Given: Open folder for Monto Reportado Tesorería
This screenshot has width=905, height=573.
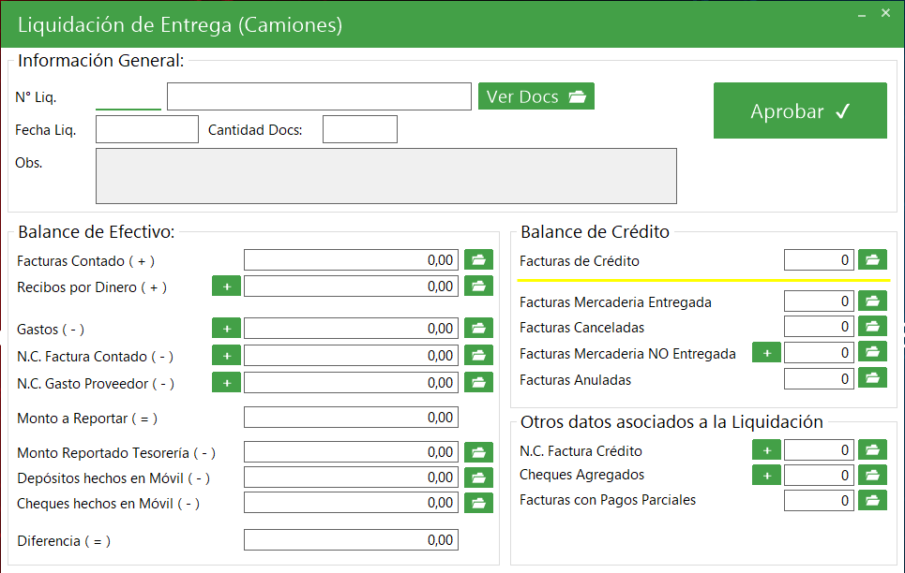Looking at the screenshot, I should 478,452.
